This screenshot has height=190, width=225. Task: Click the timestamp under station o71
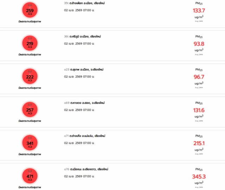coord(79,143)
